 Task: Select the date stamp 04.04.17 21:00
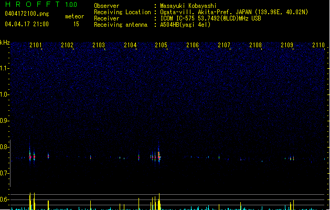pyautogui.click(x=27, y=24)
